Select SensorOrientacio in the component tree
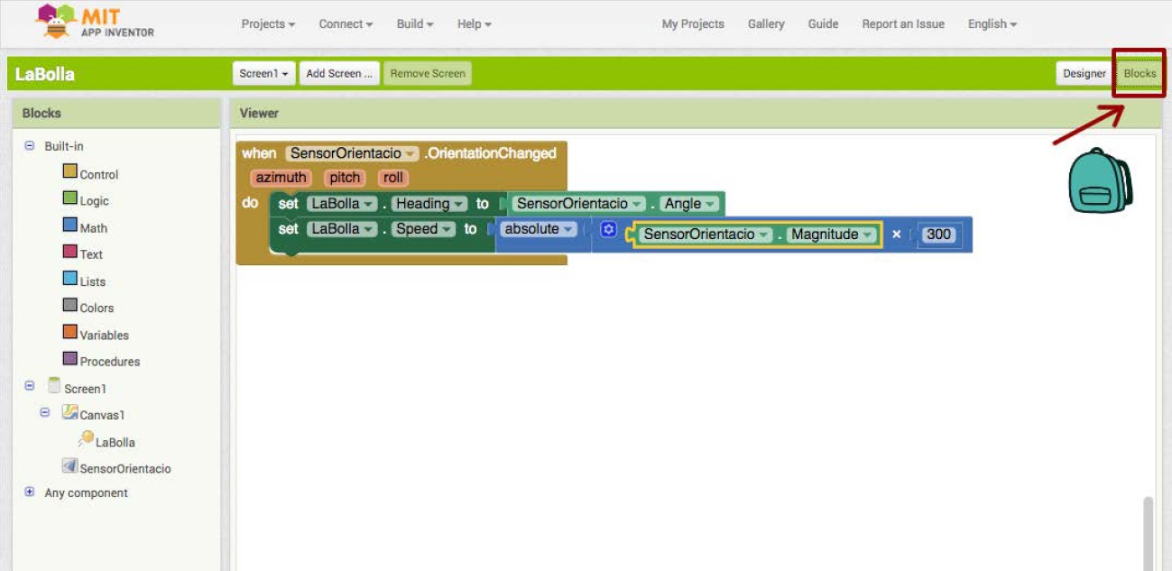This screenshot has width=1172, height=571. 116,468
